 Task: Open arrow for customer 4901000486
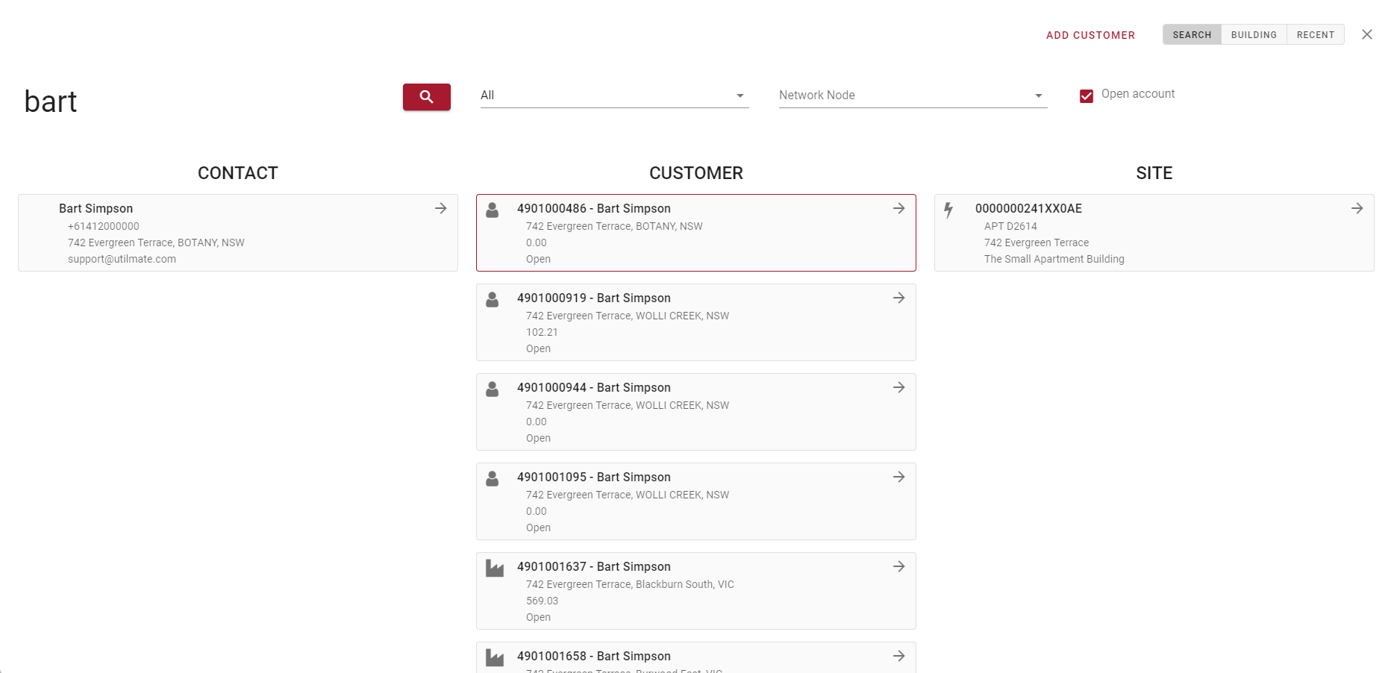click(x=899, y=208)
